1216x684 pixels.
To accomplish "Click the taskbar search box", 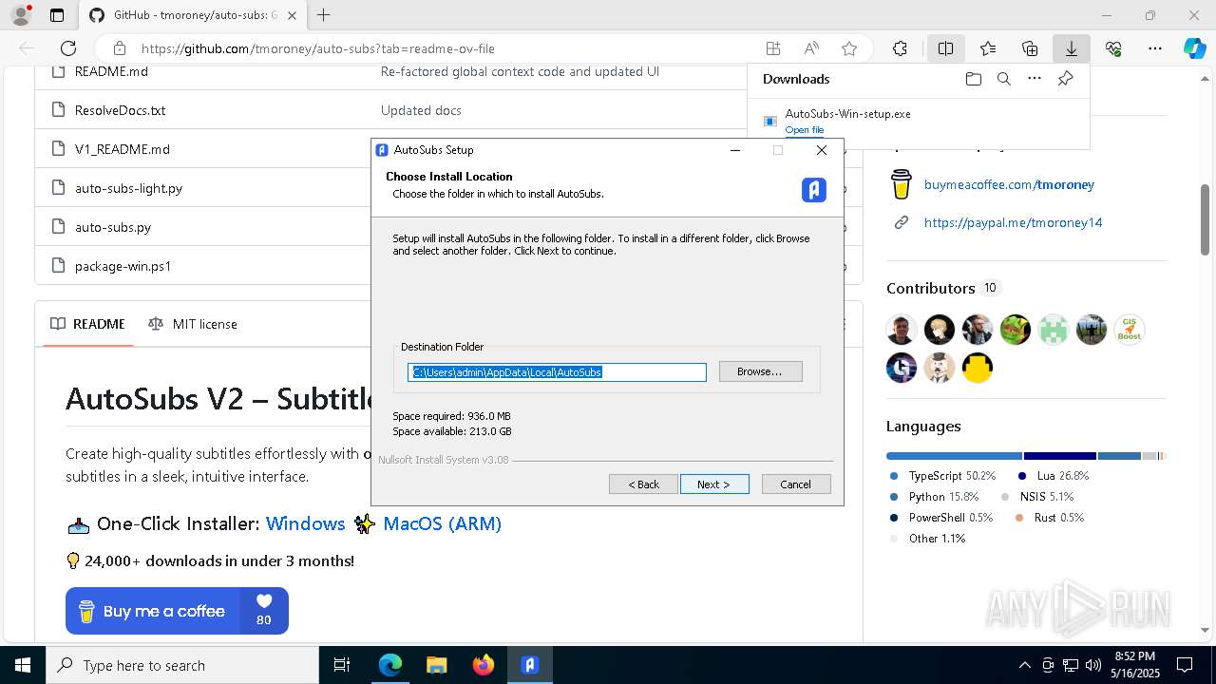I will click(x=182, y=665).
